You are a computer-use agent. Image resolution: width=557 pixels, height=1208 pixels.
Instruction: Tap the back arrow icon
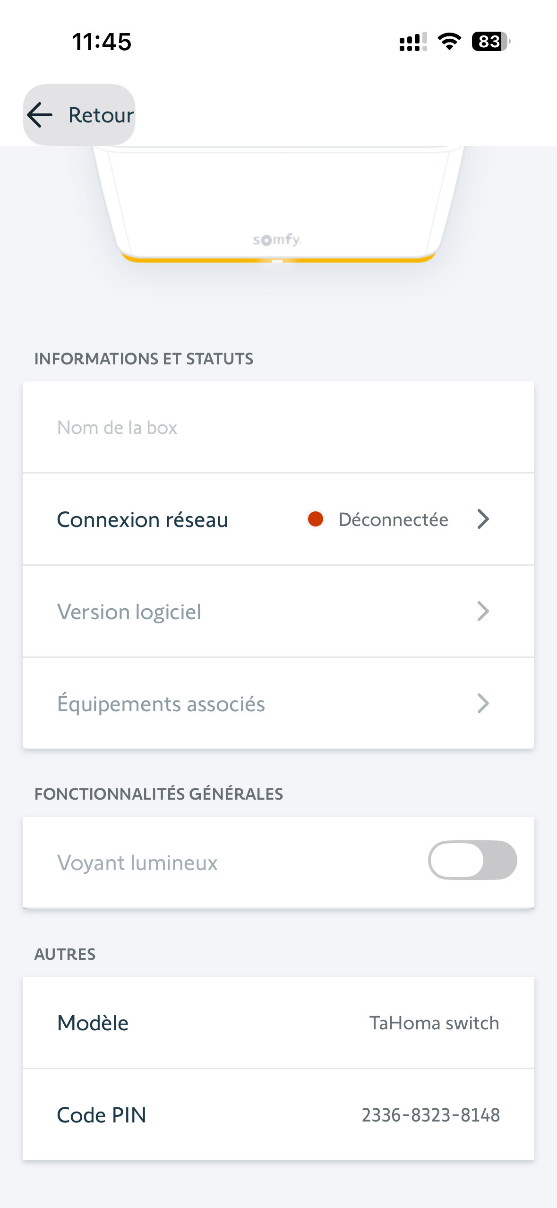click(x=40, y=115)
